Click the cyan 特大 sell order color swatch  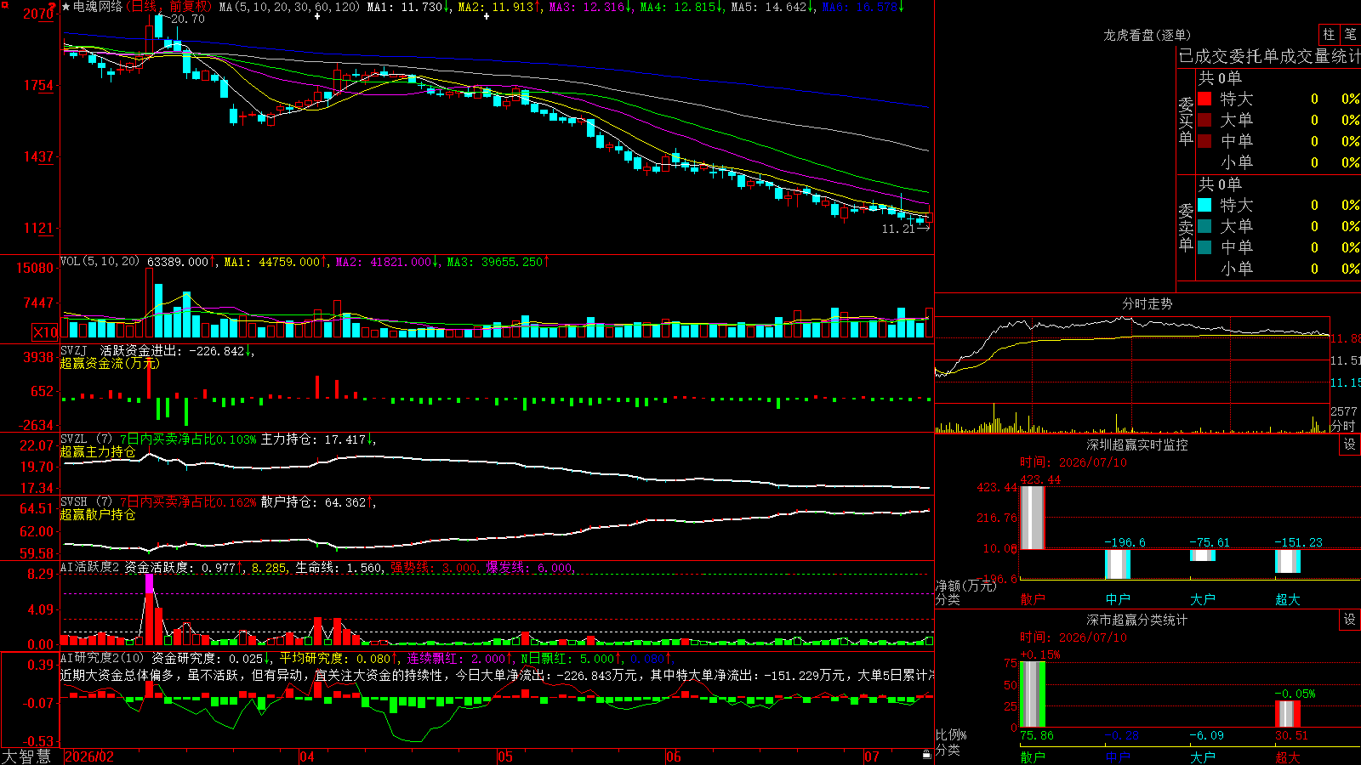pyautogui.click(x=1204, y=205)
